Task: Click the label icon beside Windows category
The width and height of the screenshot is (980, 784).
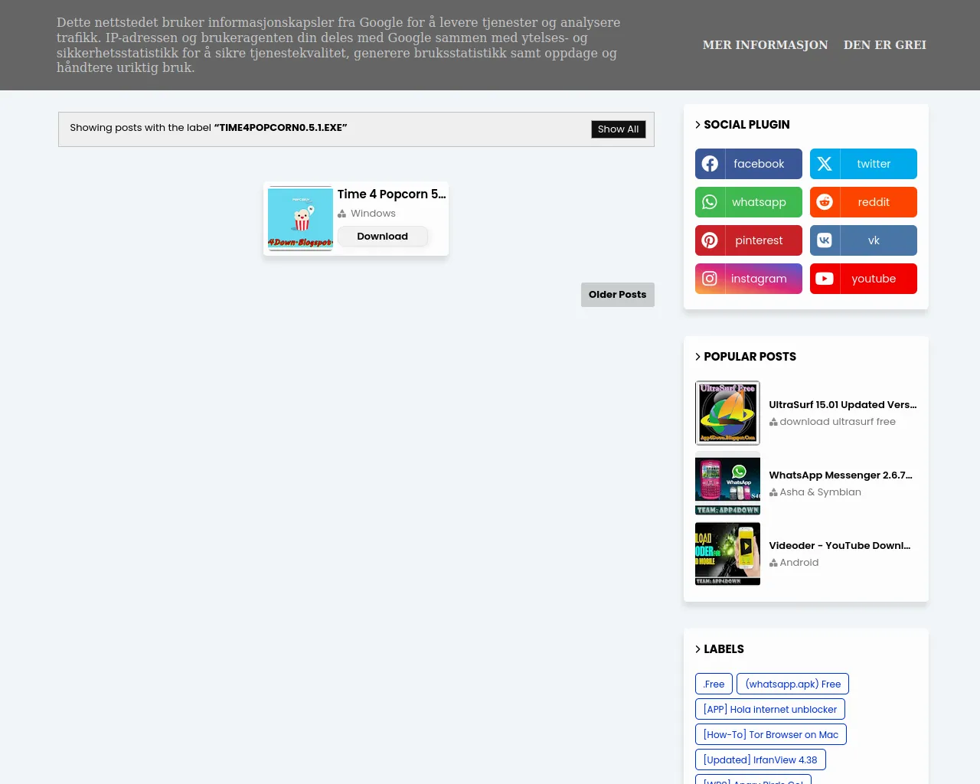Action: point(342,214)
